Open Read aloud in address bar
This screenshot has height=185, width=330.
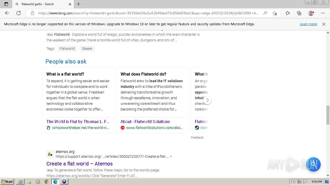click(x=265, y=13)
